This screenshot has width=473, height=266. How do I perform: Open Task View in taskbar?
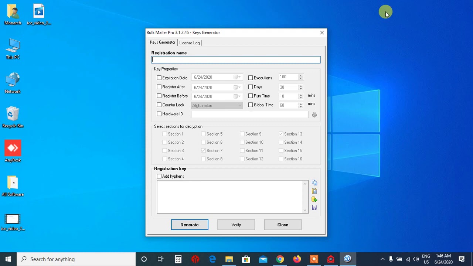pyautogui.click(x=161, y=259)
